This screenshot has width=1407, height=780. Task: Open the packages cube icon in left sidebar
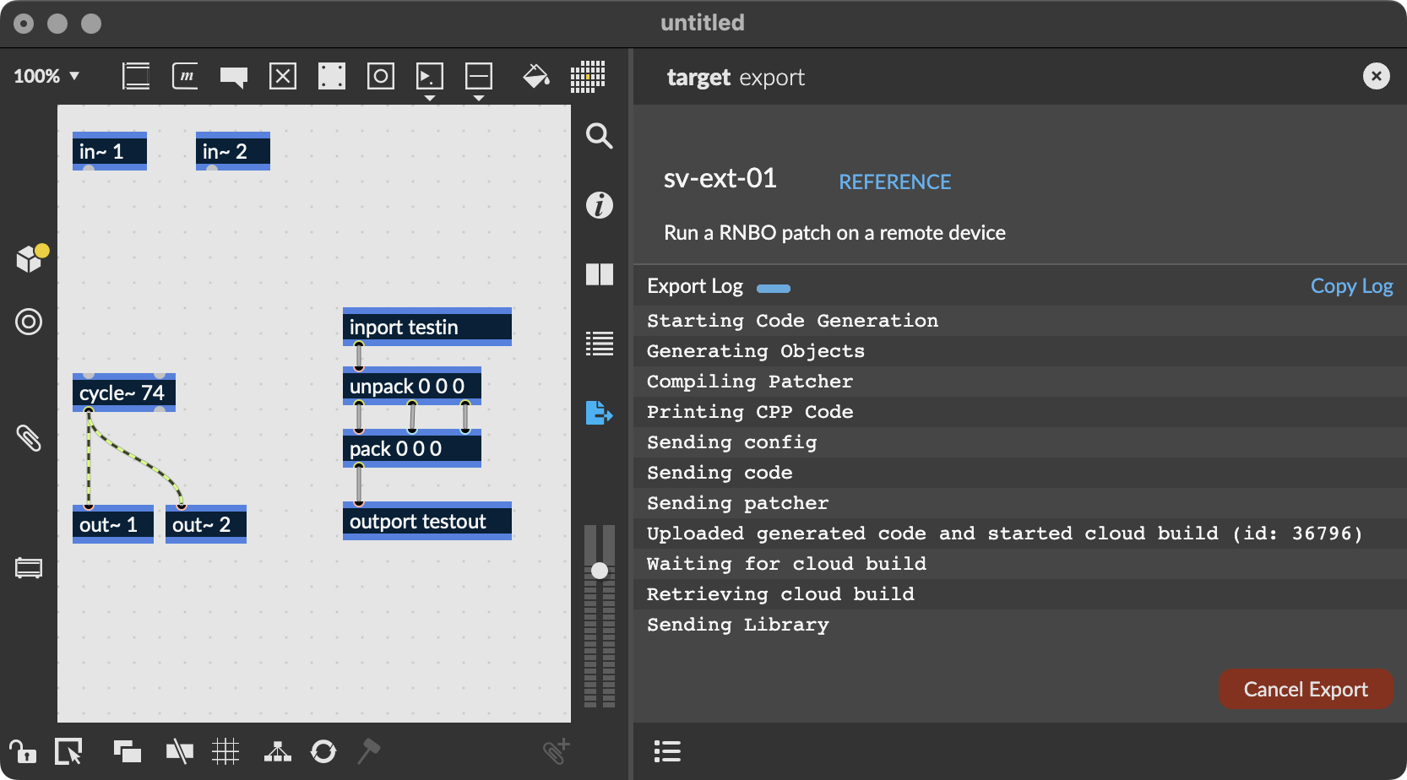31,257
